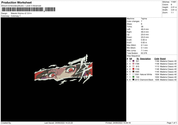Click the Max Stitch value 9.1 mm
Screen dimensions: 178x125
tap(144, 45)
